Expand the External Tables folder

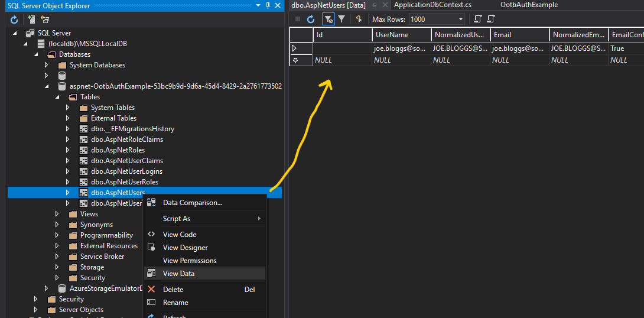pos(68,118)
